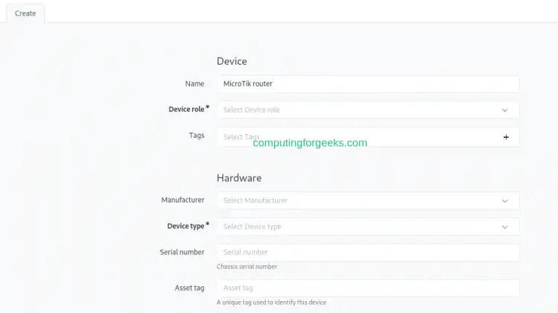Click the Device type chevron arrow
The image size is (558, 313).
coord(504,227)
